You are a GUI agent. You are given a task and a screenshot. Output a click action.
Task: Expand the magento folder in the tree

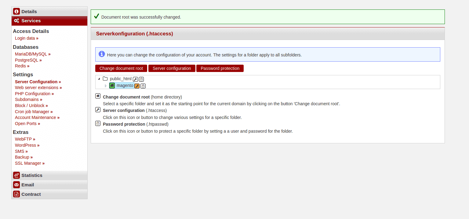tap(106, 86)
